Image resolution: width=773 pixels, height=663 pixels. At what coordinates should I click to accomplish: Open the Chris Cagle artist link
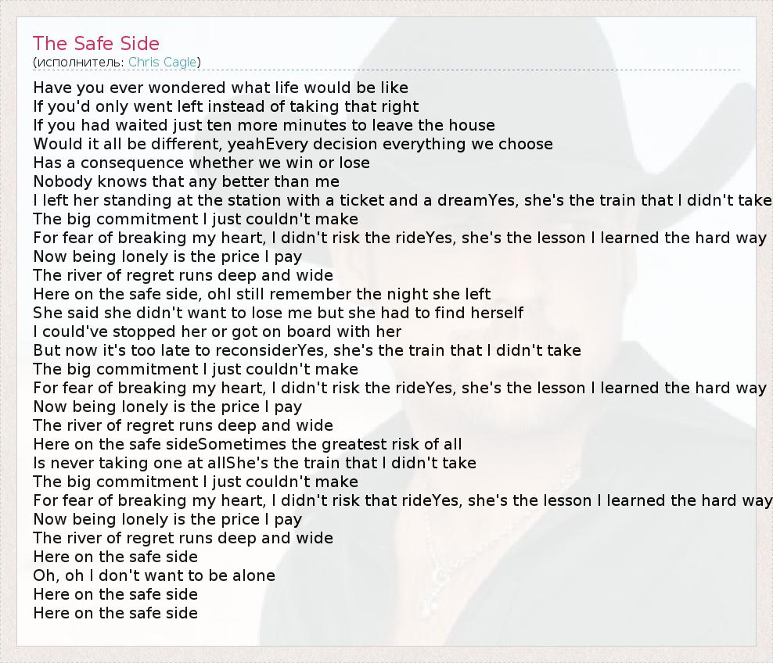click(164, 63)
